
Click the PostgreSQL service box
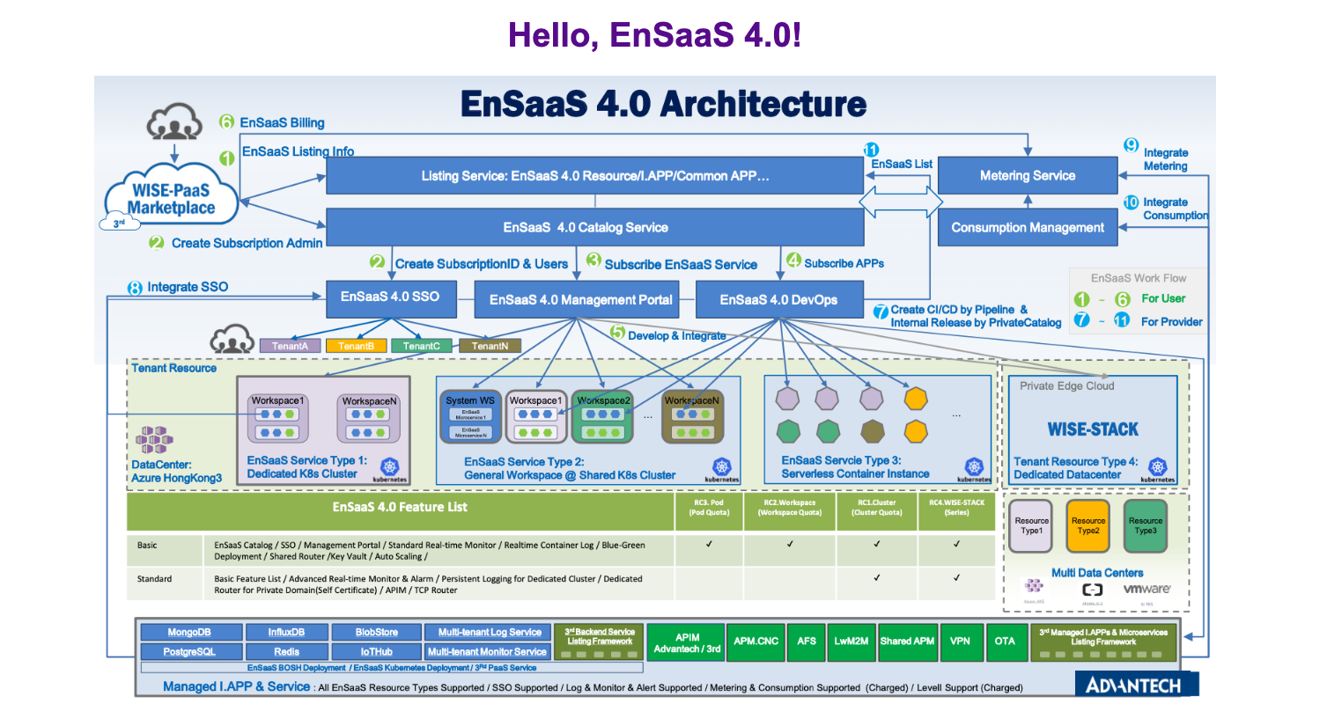(190, 652)
